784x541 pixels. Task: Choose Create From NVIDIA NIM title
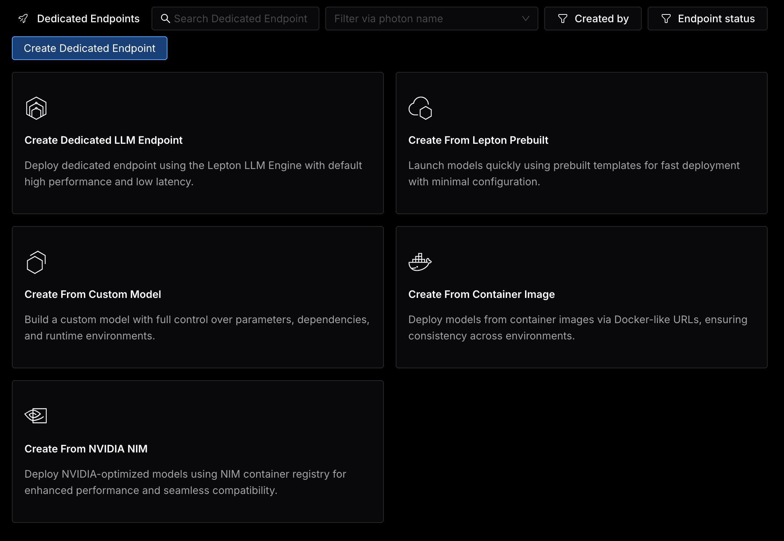86,449
